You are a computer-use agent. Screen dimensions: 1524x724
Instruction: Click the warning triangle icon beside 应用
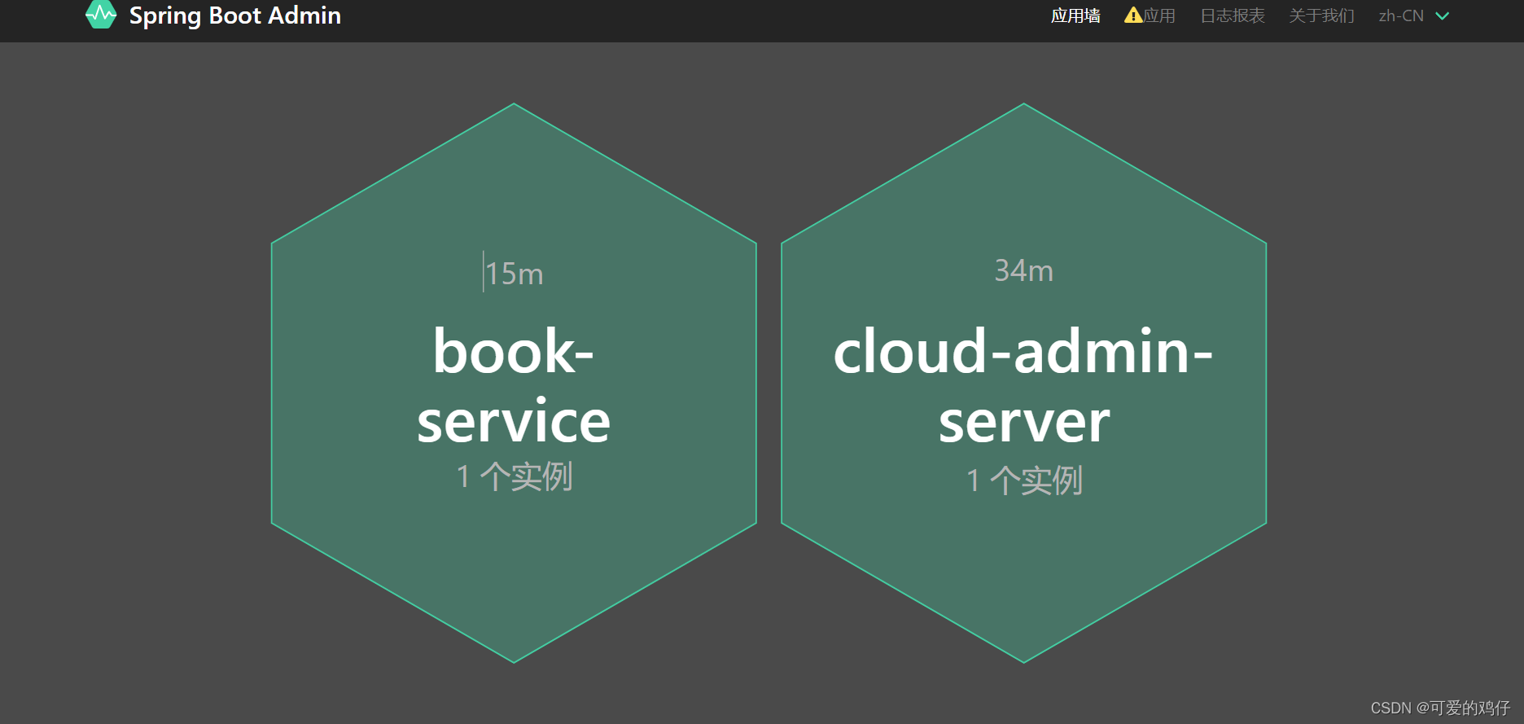pyautogui.click(x=1133, y=15)
